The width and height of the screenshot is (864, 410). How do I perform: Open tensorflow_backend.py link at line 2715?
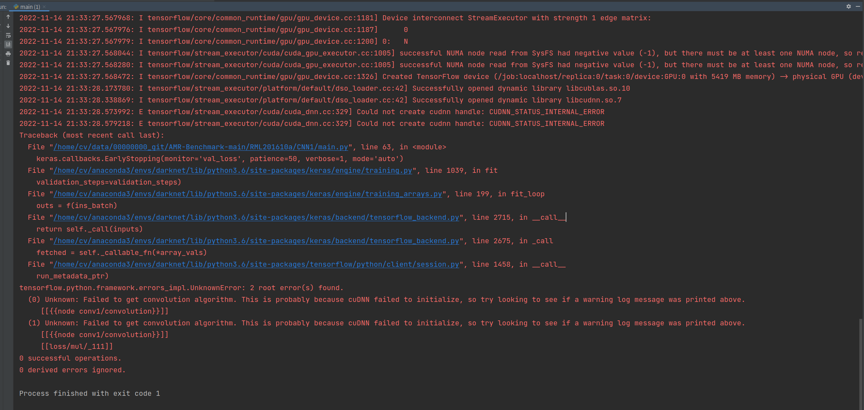click(256, 217)
